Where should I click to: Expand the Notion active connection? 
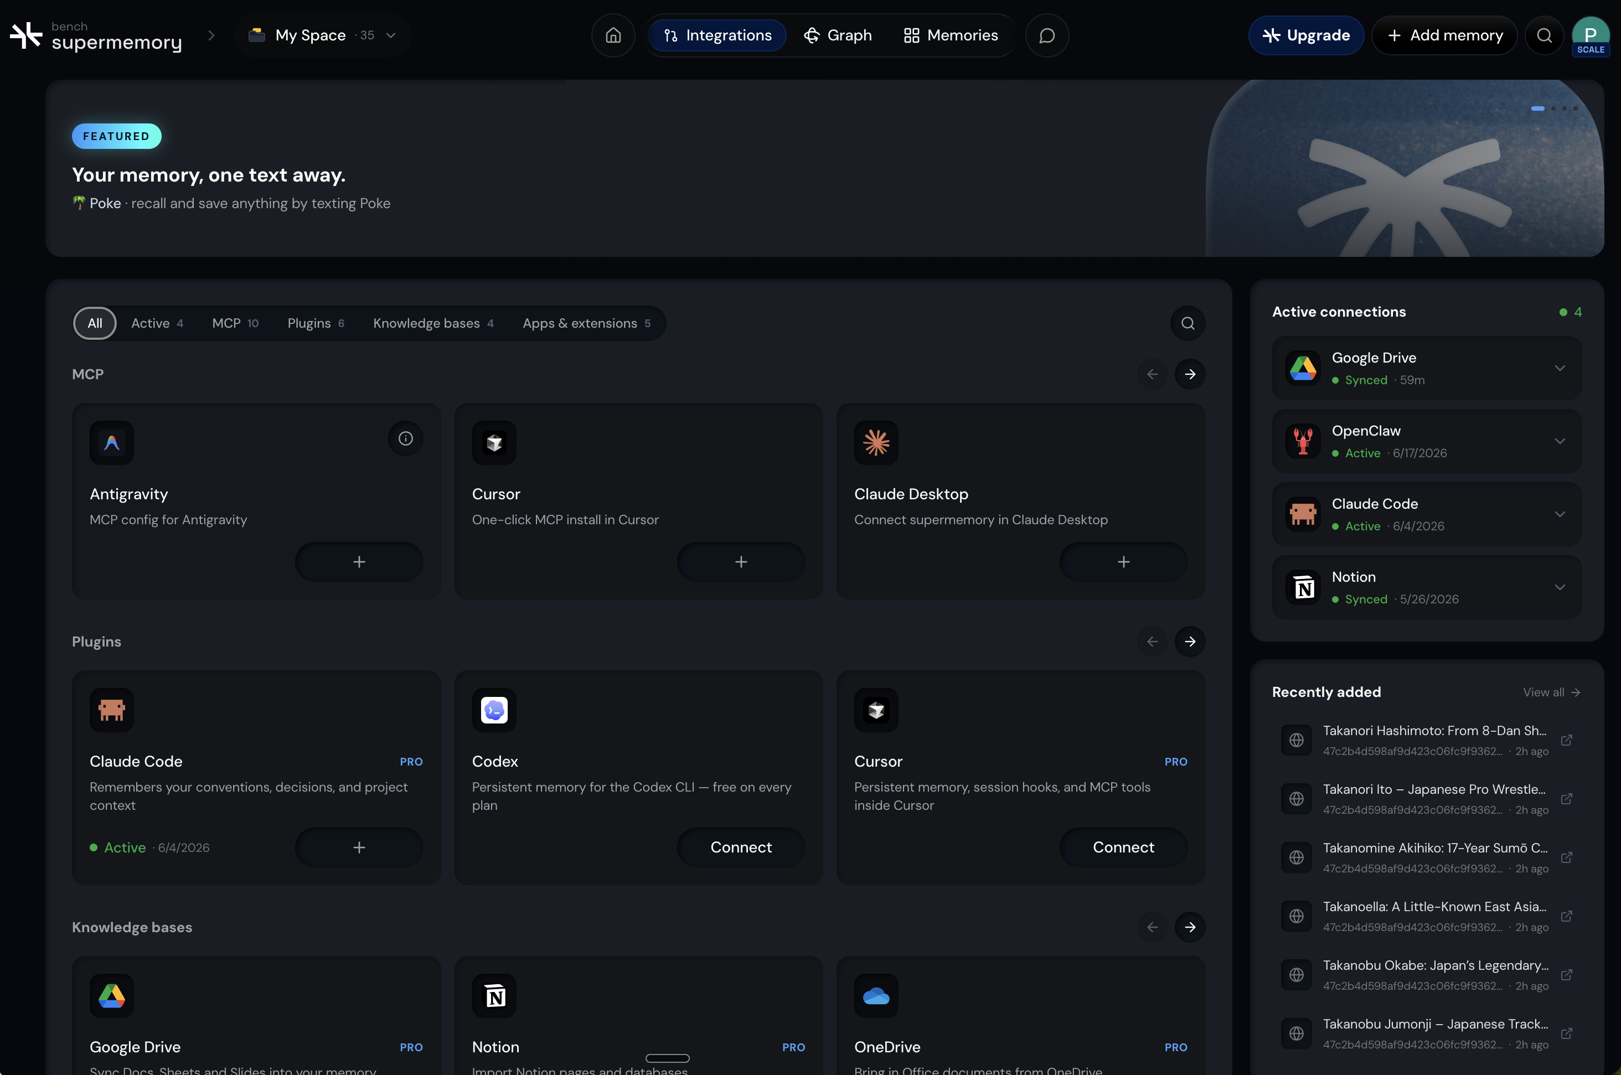1560,587
